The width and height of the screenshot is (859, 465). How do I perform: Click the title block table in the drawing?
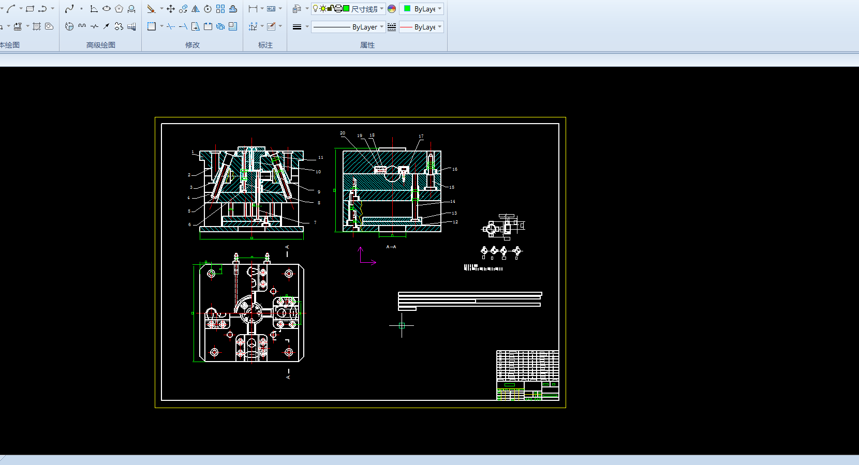(x=527, y=375)
